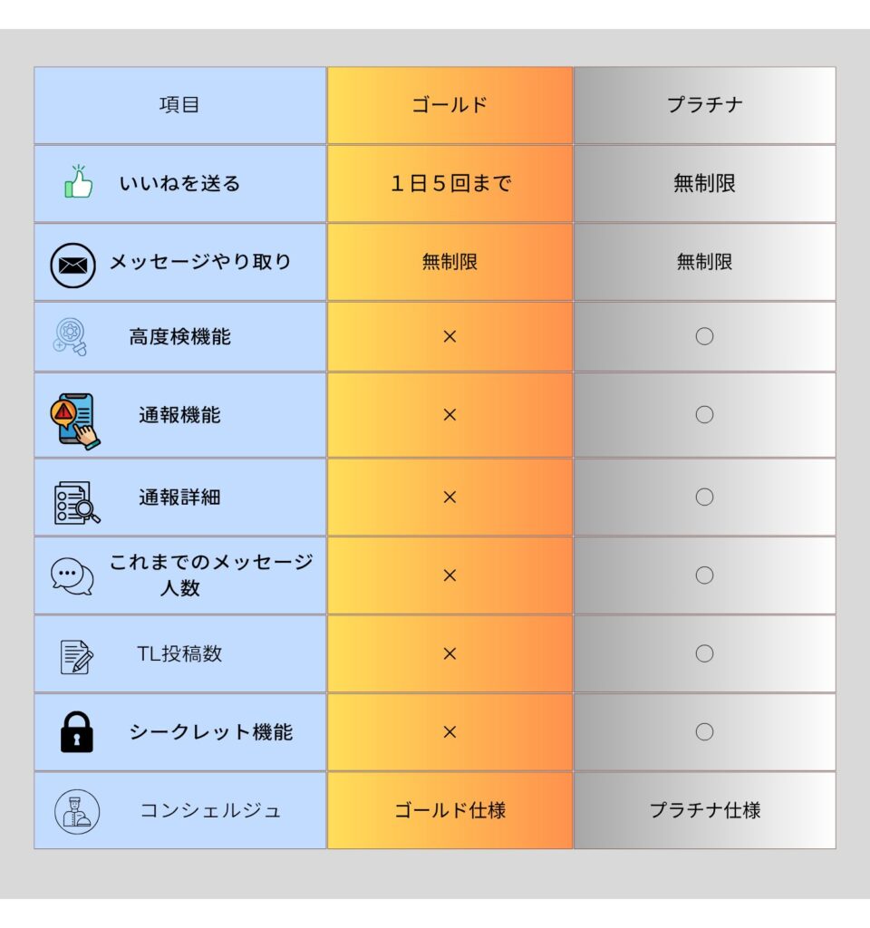Click the TL post pencil icon
Image resolution: width=870 pixels, height=928 pixels.
pyautogui.click(x=76, y=656)
